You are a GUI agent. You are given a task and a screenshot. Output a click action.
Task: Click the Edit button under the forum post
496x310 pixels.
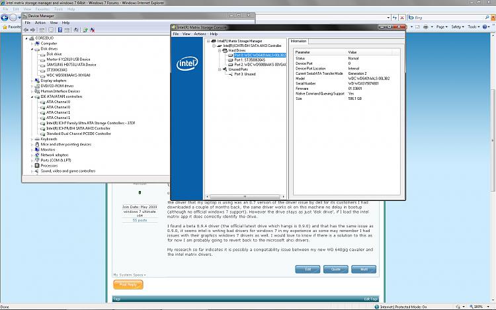click(x=308, y=269)
